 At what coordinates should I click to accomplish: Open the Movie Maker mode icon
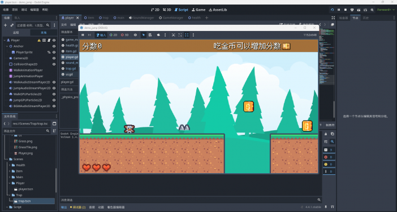pyautogui.click(x=372, y=10)
